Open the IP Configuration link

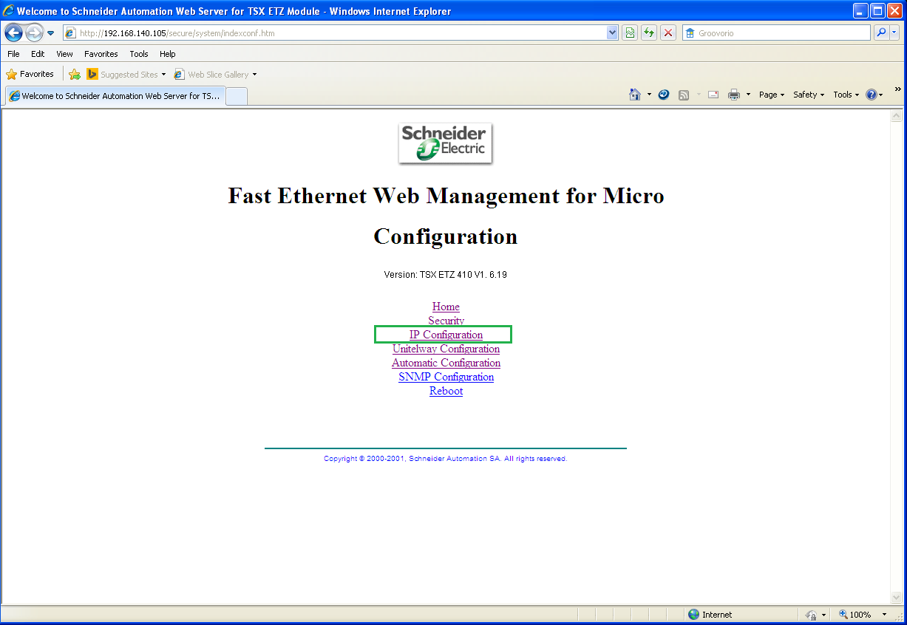point(446,335)
